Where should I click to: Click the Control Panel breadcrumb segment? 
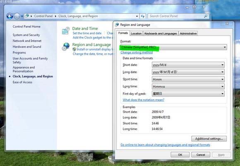43,16
